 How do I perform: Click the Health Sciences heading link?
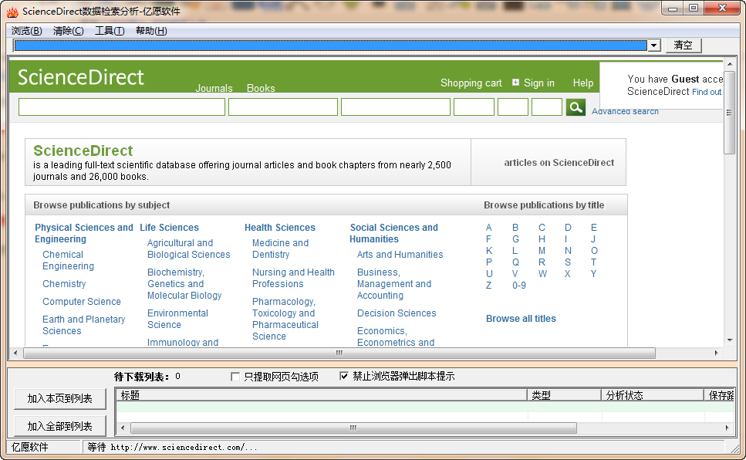coord(280,228)
